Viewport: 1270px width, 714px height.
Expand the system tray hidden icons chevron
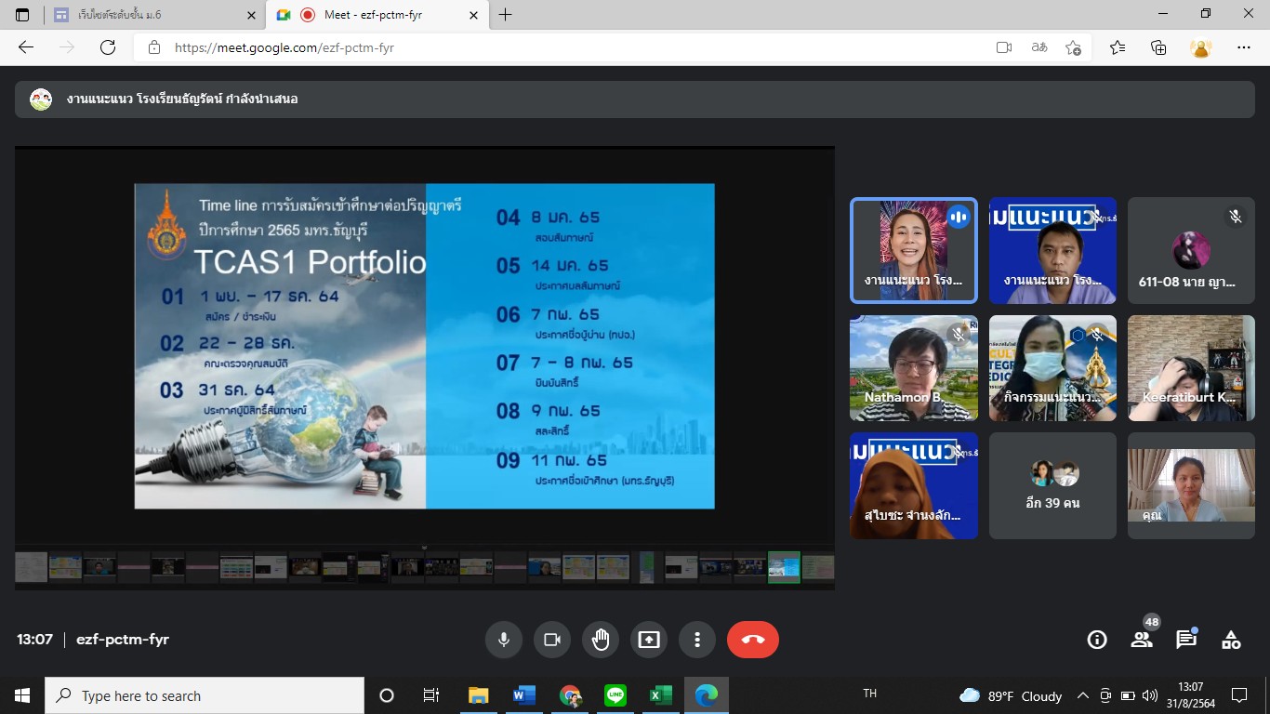[x=1083, y=695]
